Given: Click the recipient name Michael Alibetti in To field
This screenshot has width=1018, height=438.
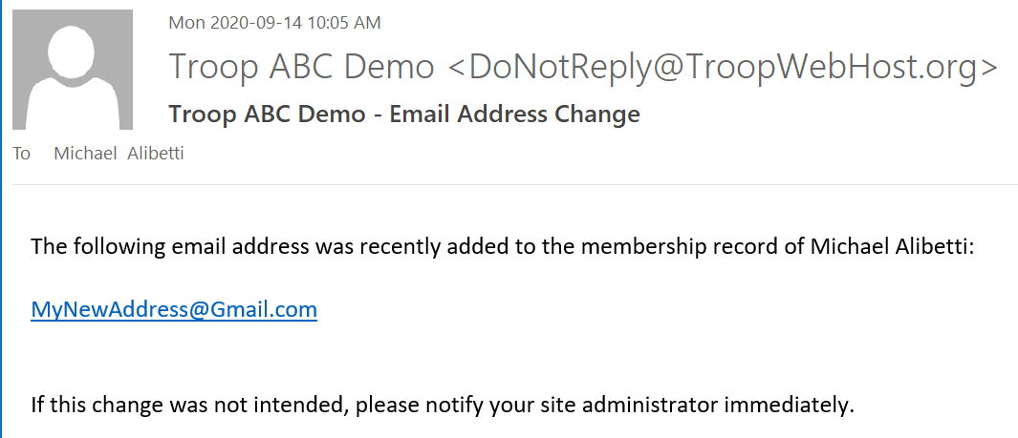Looking at the screenshot, I should [x=119, y=154].
